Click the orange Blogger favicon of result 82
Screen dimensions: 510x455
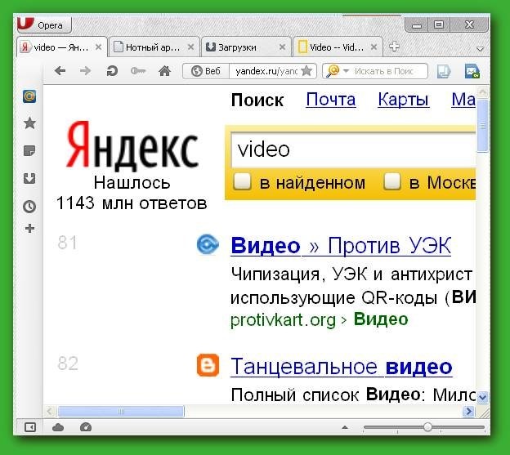point(208,365)
